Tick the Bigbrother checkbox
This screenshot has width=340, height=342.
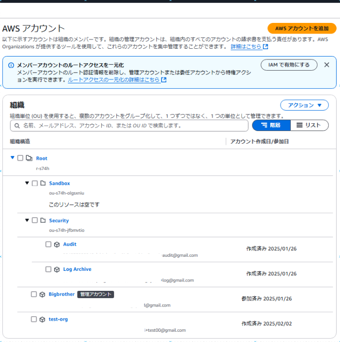[34, 294]
